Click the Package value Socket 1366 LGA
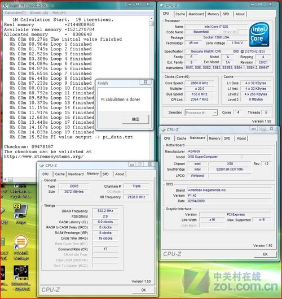282x299 pixels. pos(216,37)
